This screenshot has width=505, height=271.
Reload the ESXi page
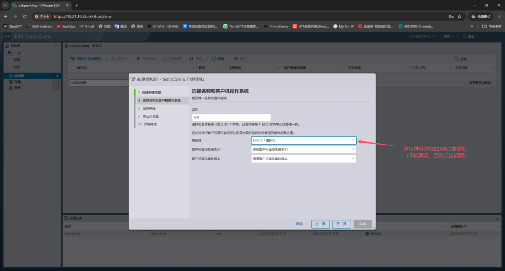coord(25,16)
